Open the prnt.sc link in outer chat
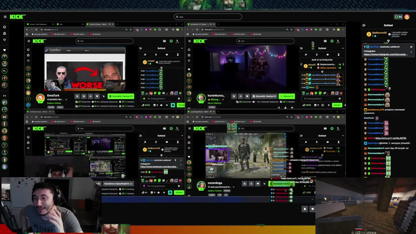416x234 pixels. [391, 138]
